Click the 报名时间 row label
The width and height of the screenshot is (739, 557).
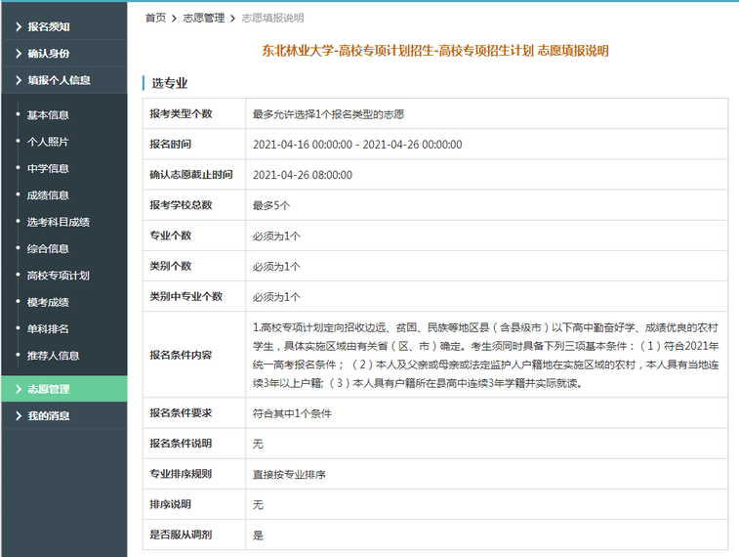click(x=171, y=145)
